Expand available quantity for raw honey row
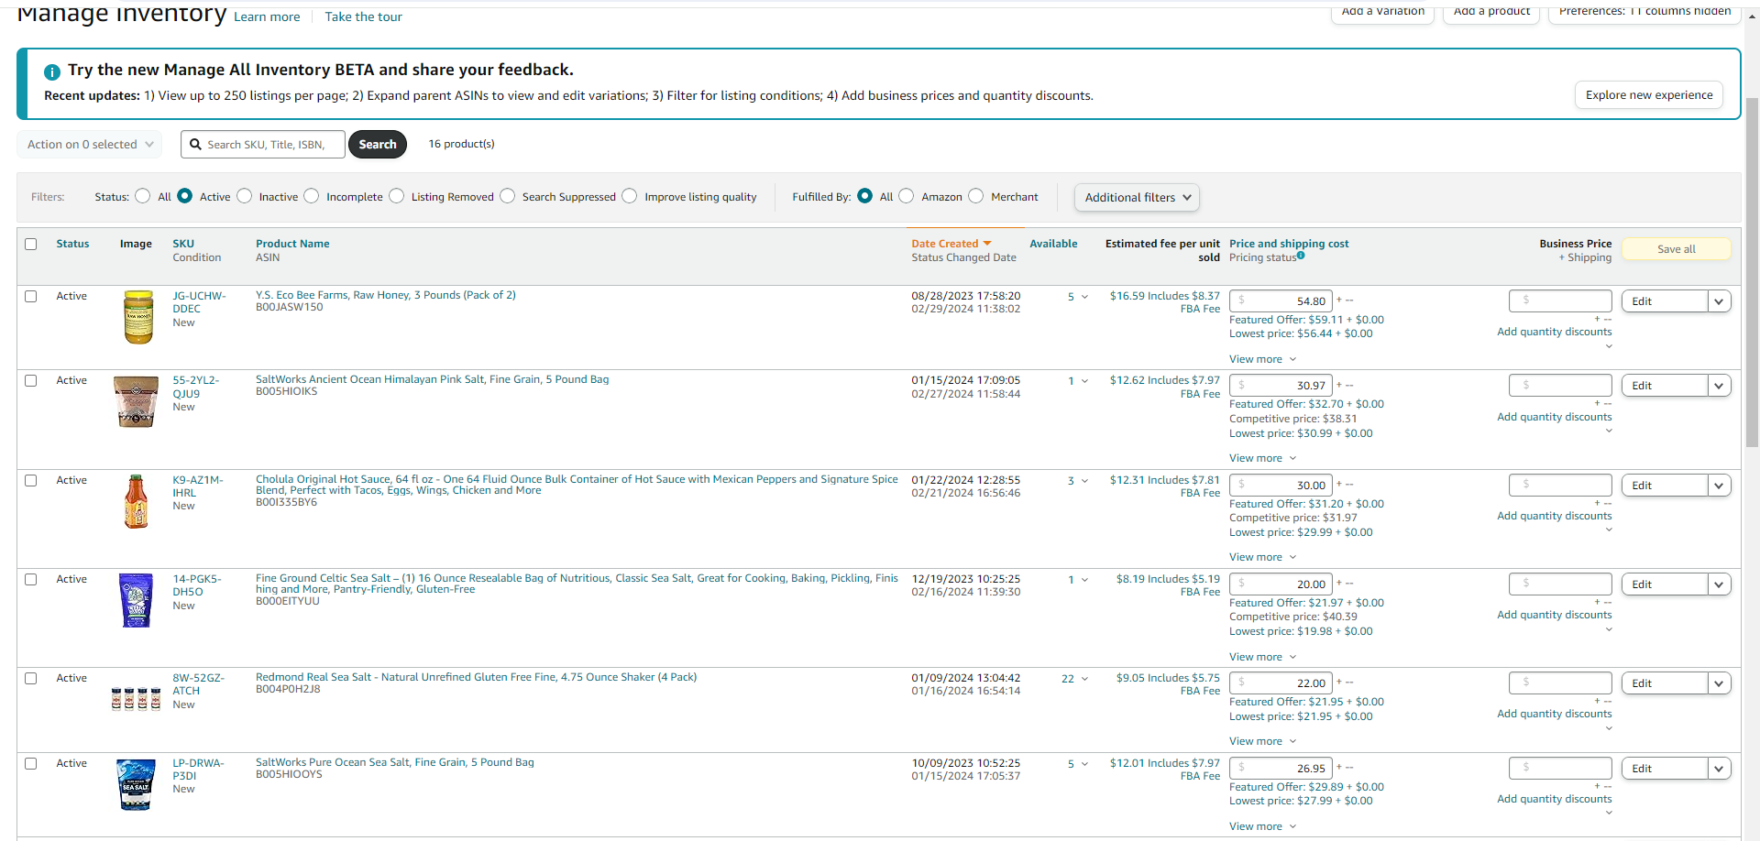Screen dimensions: 1760x841 (1084, 297)
